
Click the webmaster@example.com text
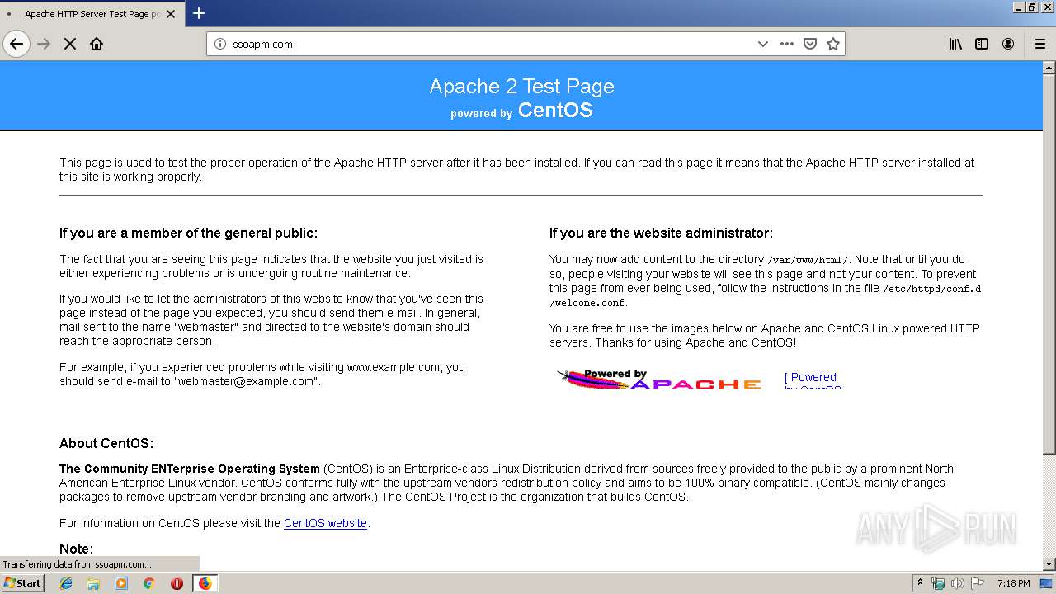tap(245, 381)
